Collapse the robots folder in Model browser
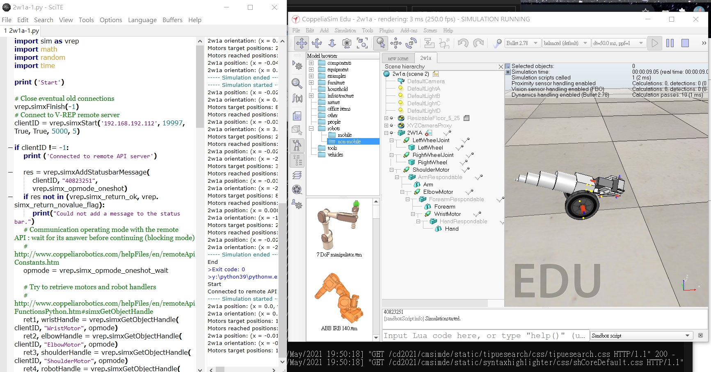This screenshot has width=711, height=372. (x=311, y=129)
